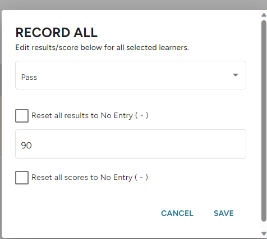Viewport: 267px width, 239px height.
Task: Click the scrollbar down arrow
Action: coord(264,233)
